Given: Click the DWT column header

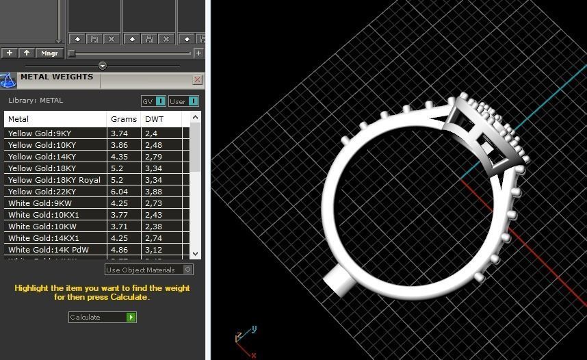Looking at the screenshot, I should (x=161, y=119).
